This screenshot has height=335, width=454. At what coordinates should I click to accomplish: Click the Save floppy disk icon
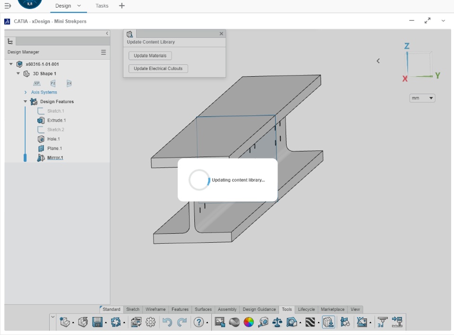(97, 322)
